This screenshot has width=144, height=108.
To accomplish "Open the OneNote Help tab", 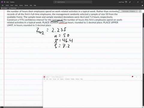I will [35, 5].
